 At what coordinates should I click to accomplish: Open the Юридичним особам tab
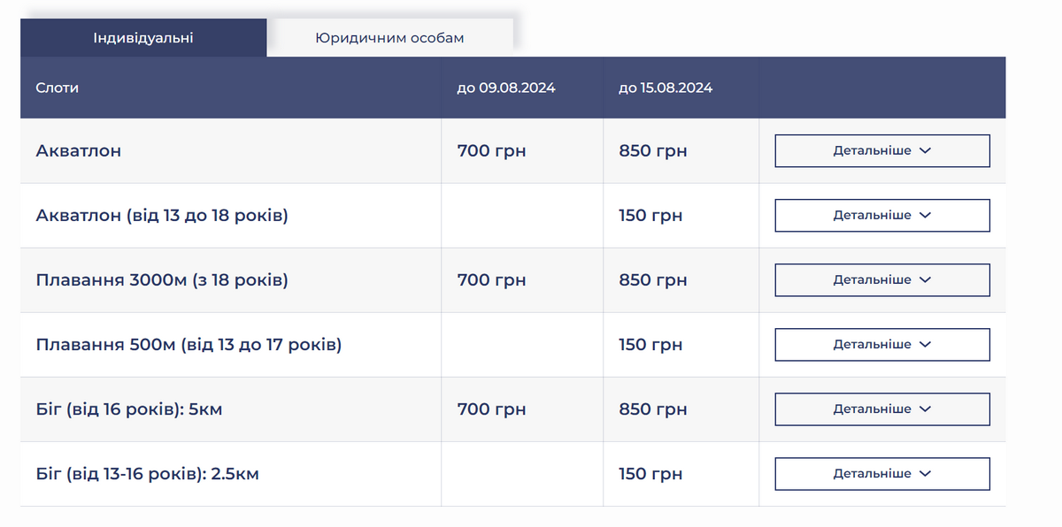[389, 38]
